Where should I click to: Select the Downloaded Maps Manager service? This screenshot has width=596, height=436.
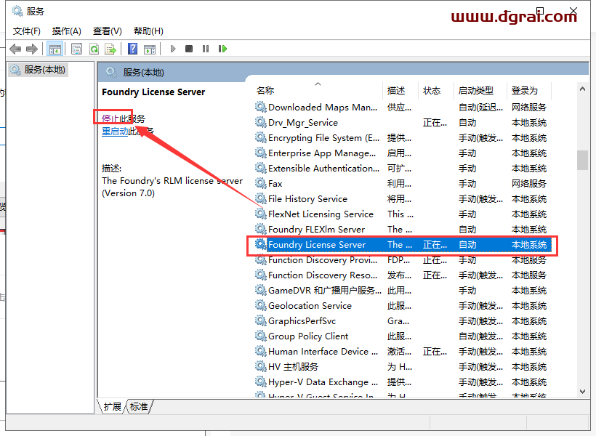403,108
